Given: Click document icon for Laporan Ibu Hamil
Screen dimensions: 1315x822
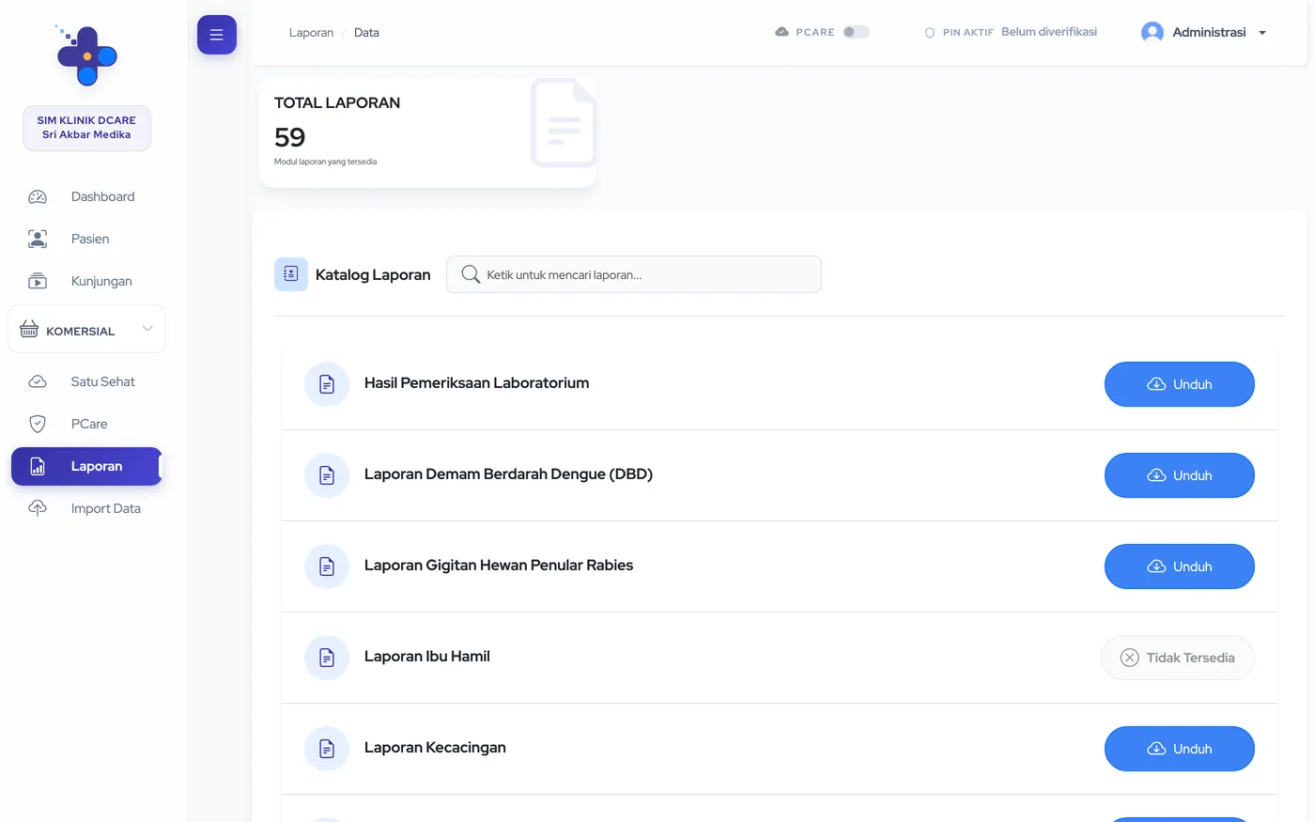Looking at the screenshot, I should pos(327,658).
